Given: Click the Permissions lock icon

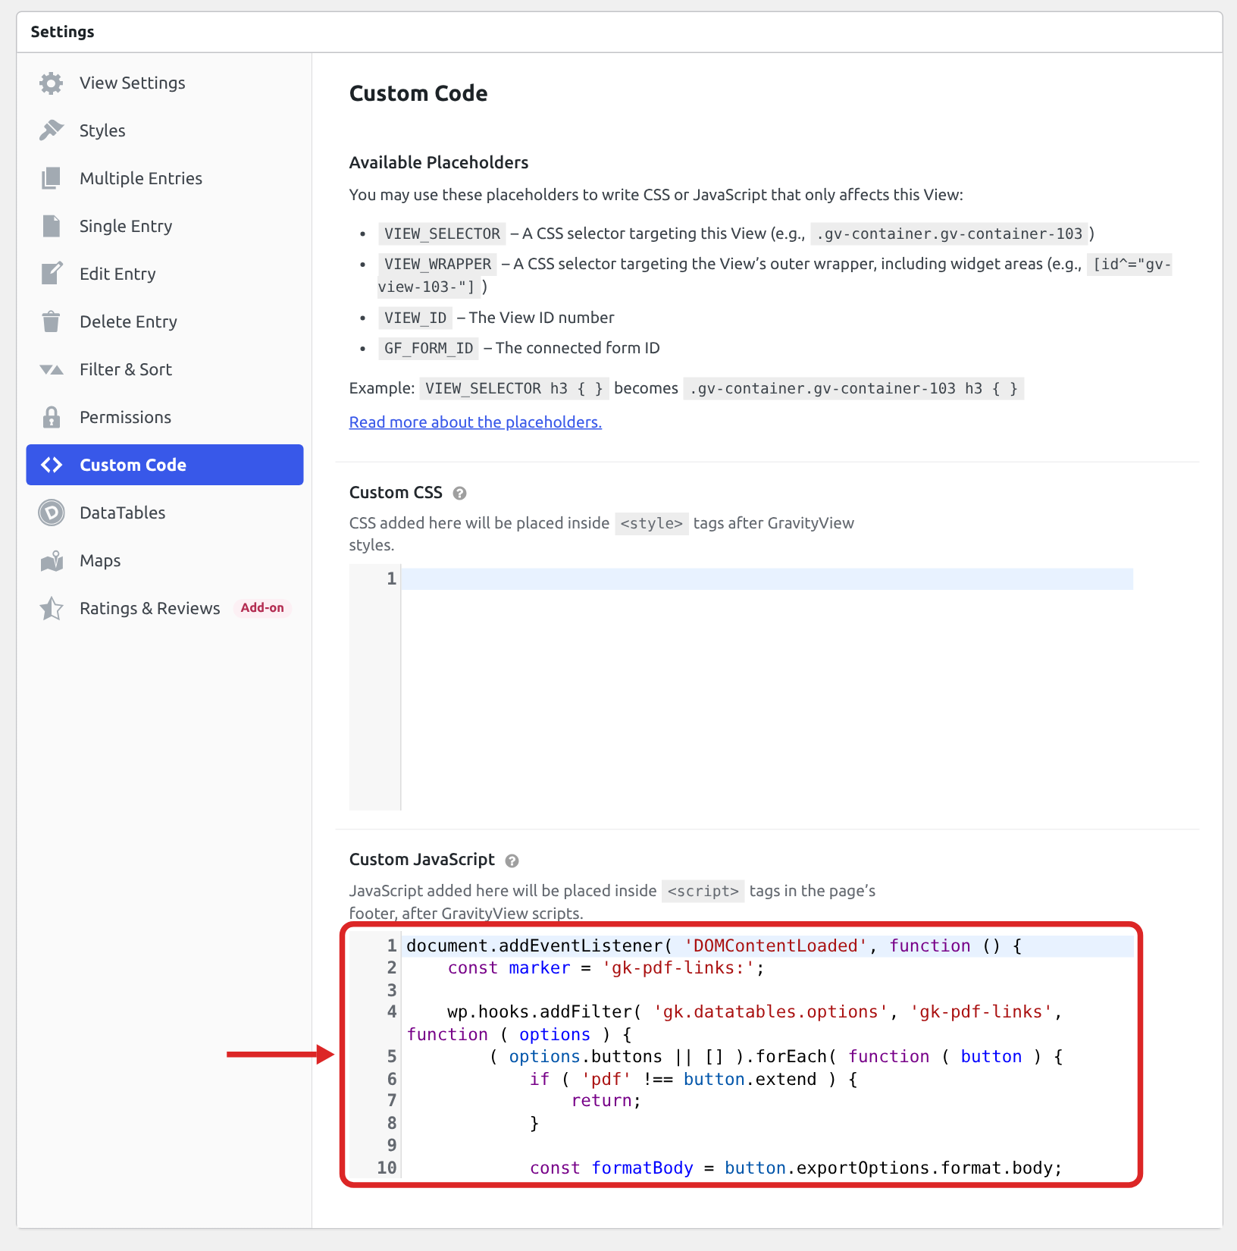Looking at the screenshot, I should (x=51, y=417).
